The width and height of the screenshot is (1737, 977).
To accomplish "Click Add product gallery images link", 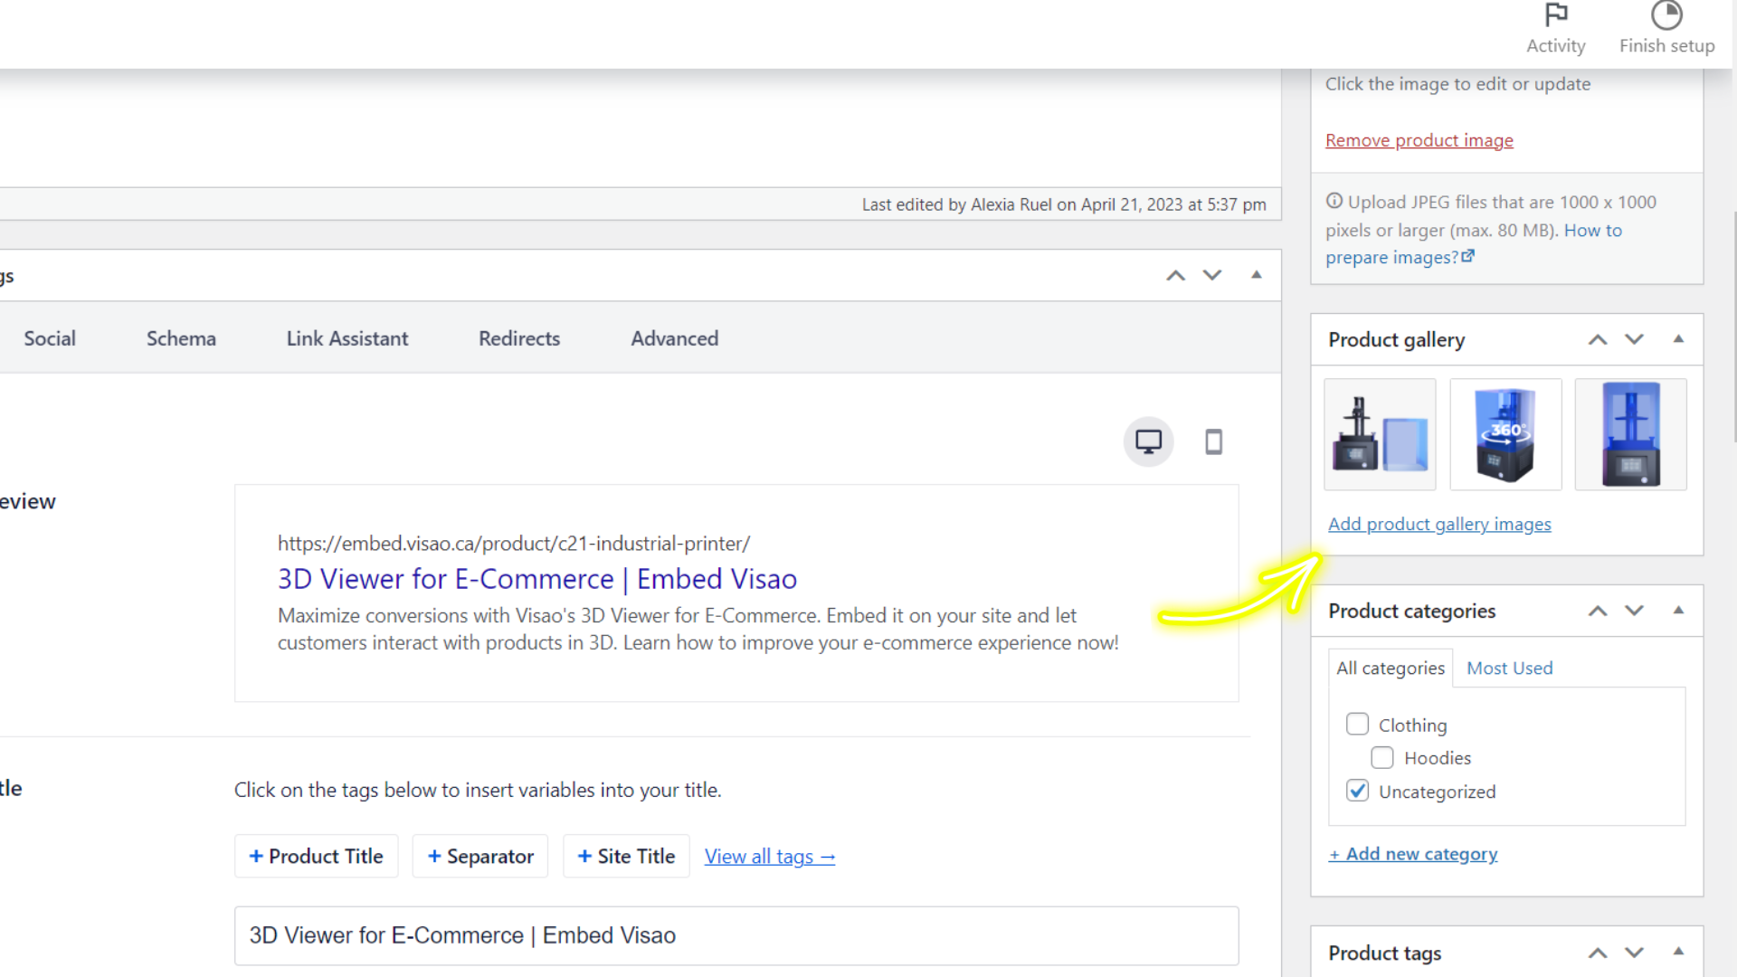I will click(x=1439, y=524).
